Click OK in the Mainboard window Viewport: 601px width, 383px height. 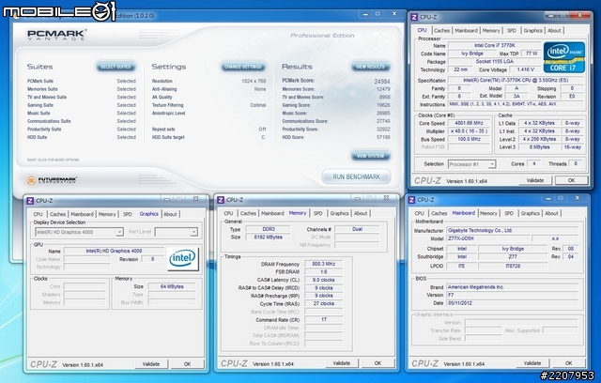[568, 363]
